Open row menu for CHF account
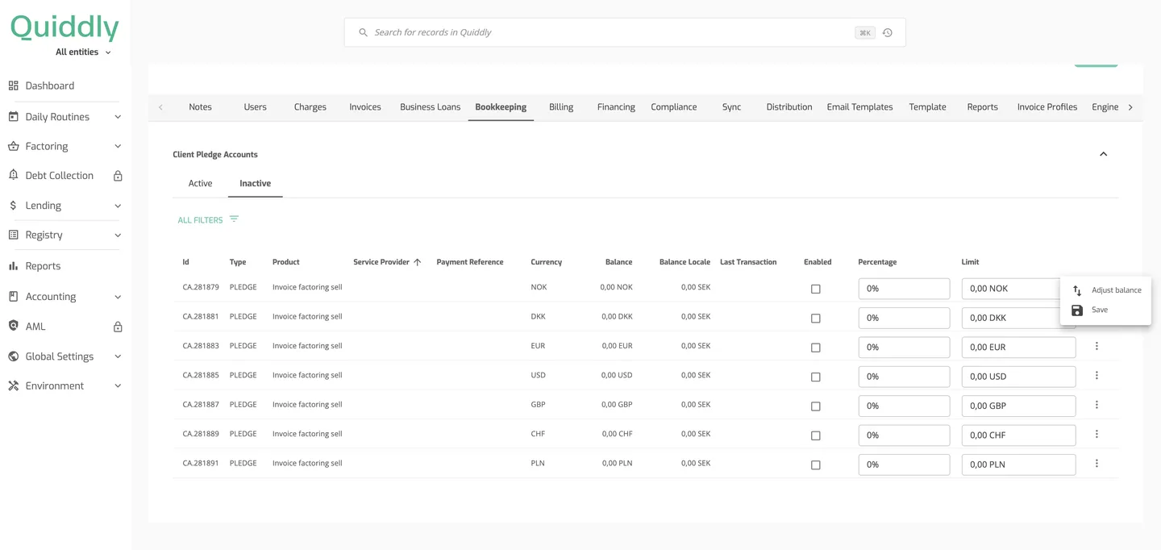This screenshot has height=550, width=1161. click(1096, 434)
